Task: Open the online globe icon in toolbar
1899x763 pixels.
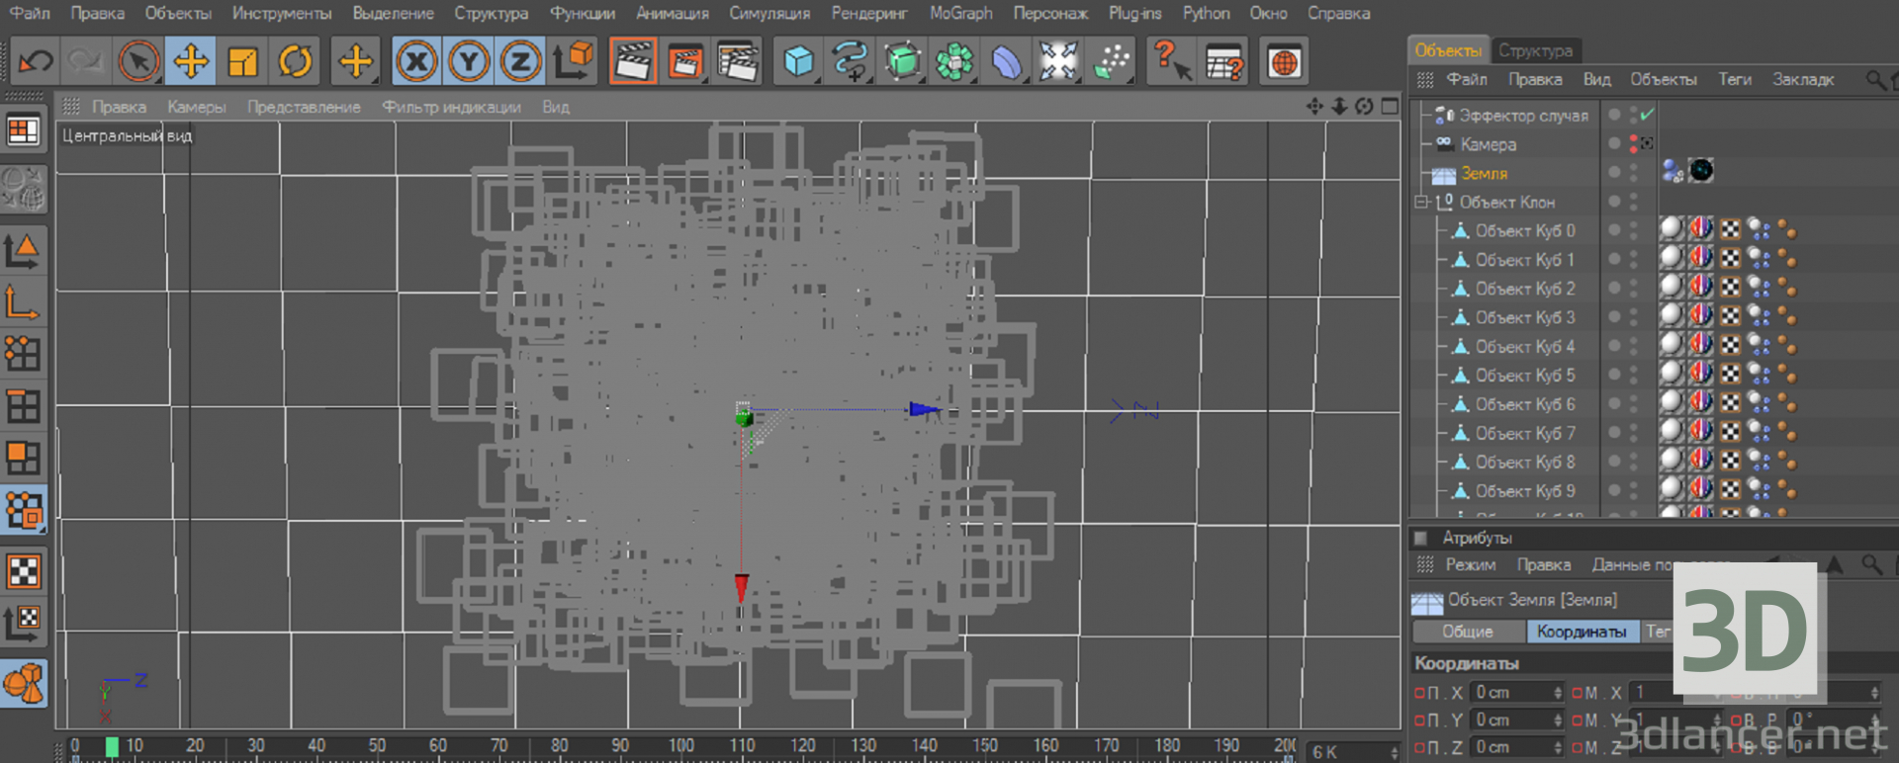Action: coord(1284,62)
